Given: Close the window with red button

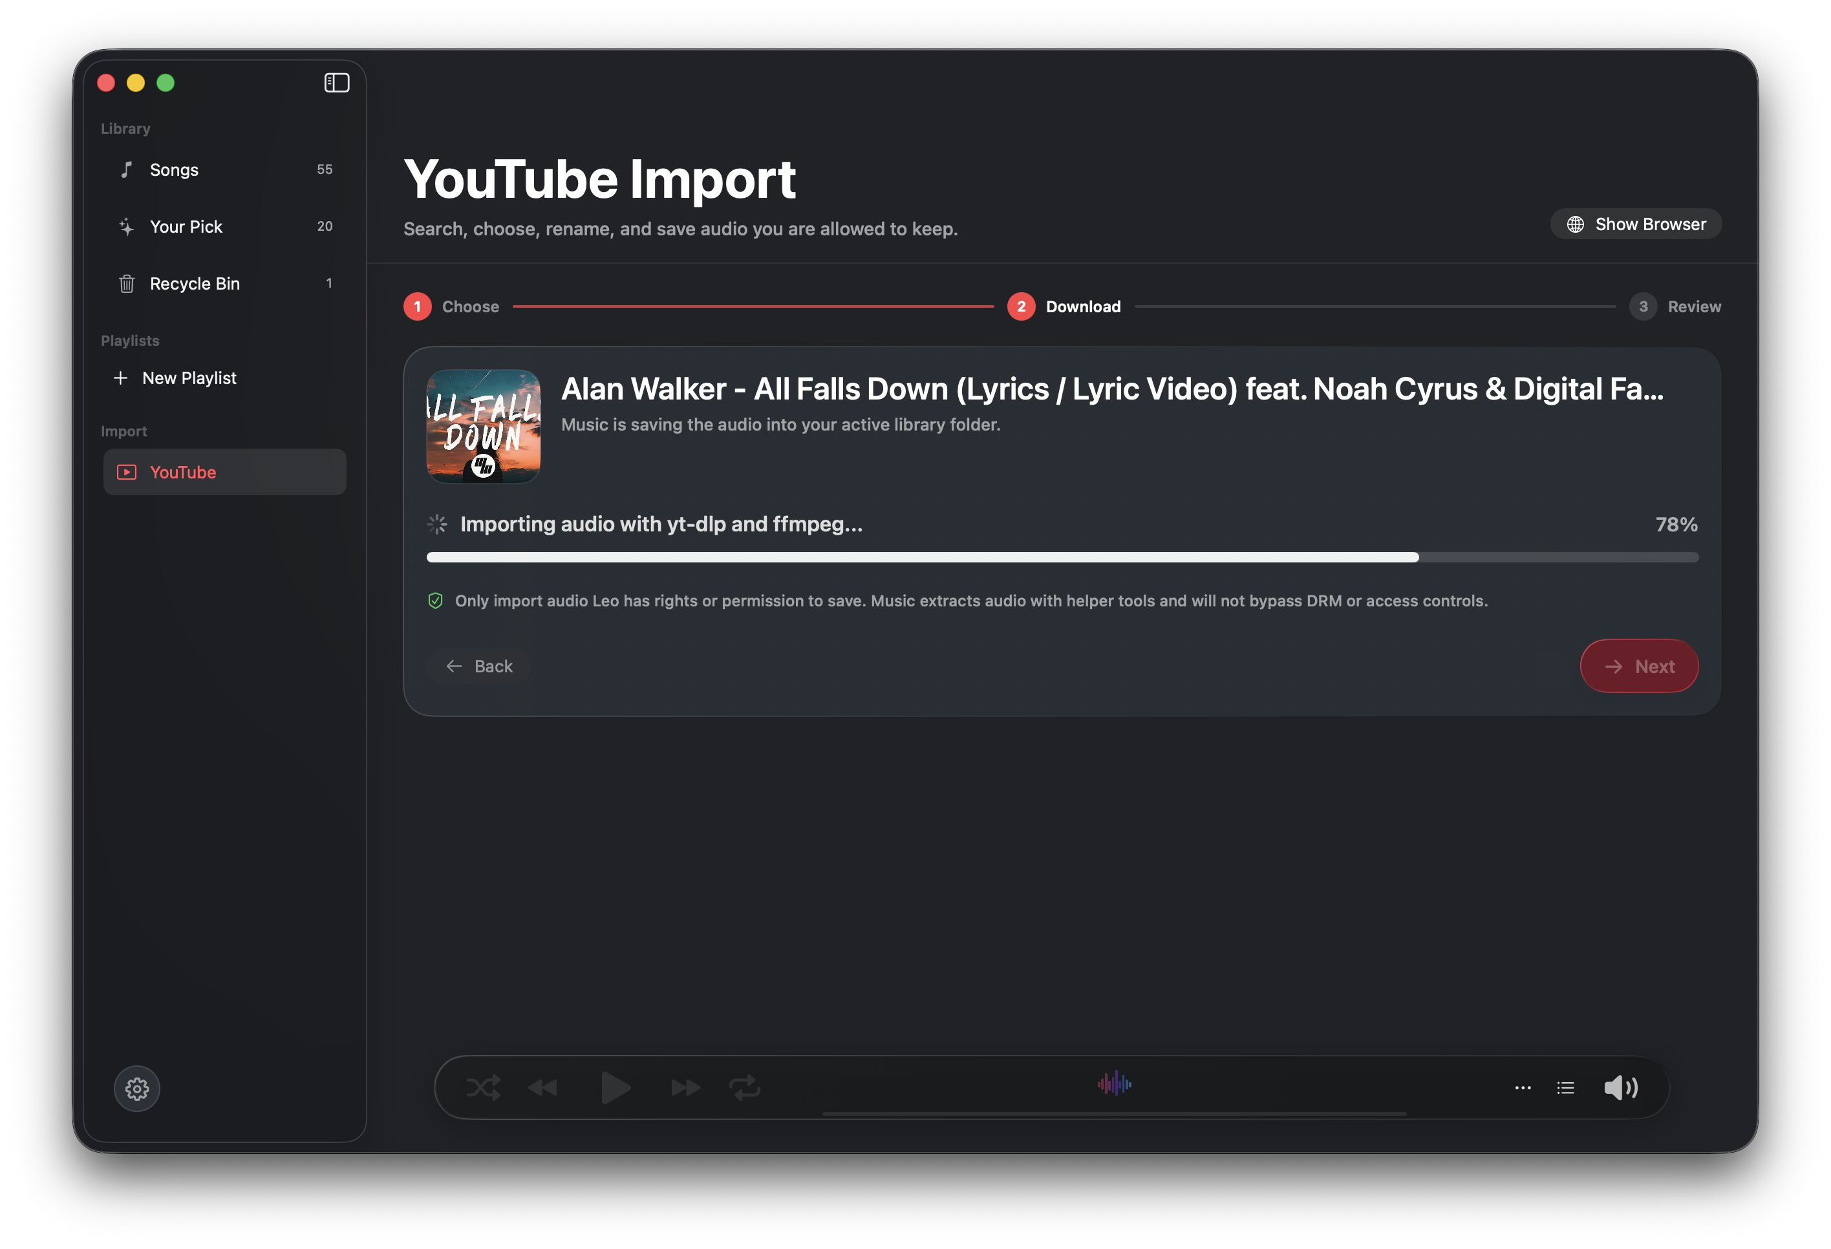Looking at the screenshot, I should 107,83.
